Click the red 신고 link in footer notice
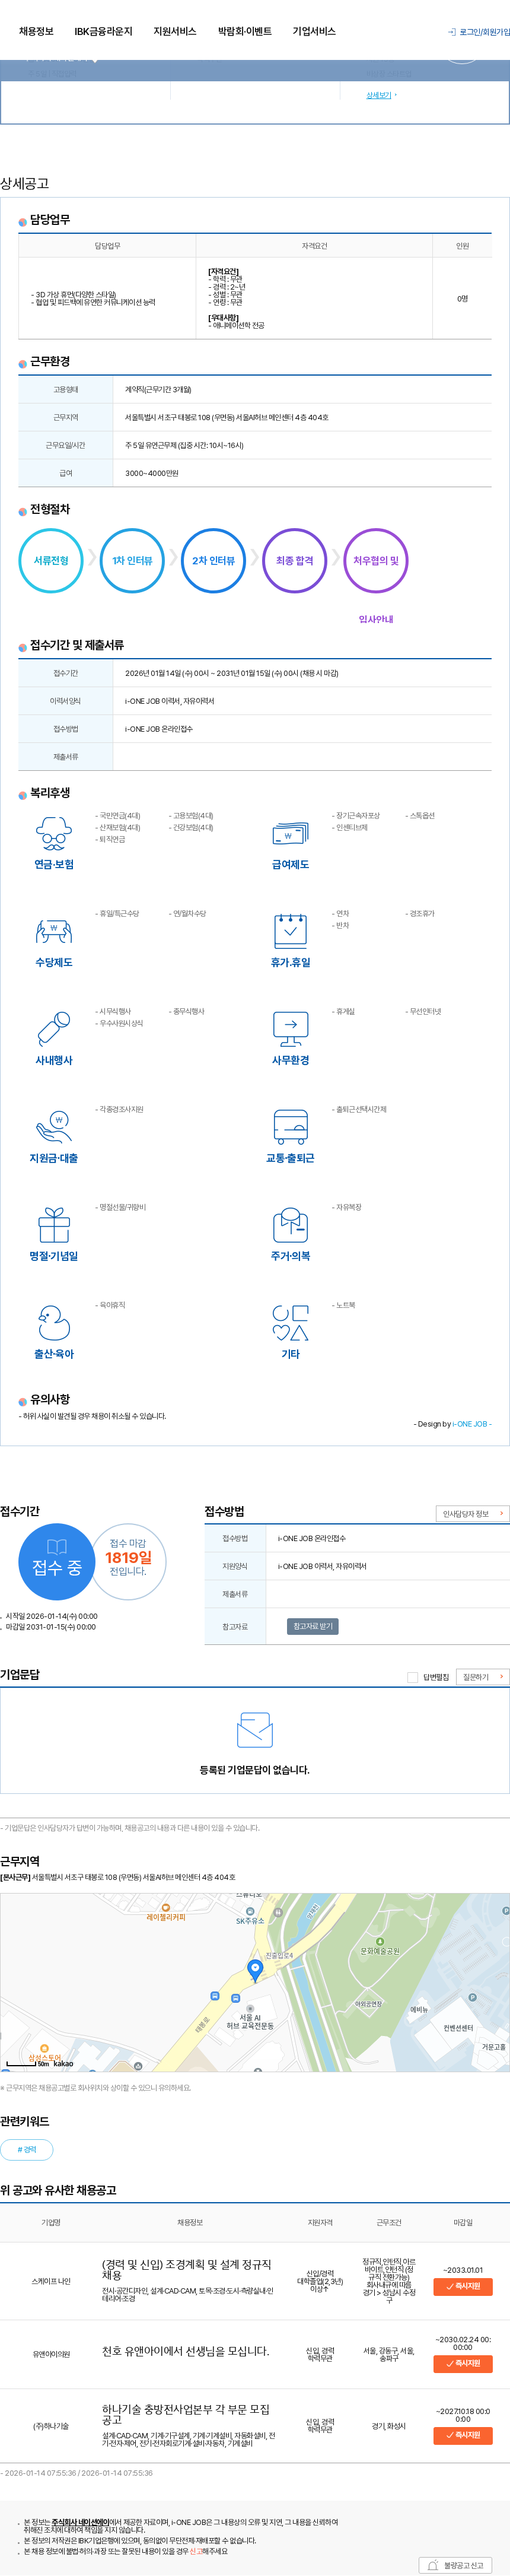The image size is (510, 2576). point(196,2550)
